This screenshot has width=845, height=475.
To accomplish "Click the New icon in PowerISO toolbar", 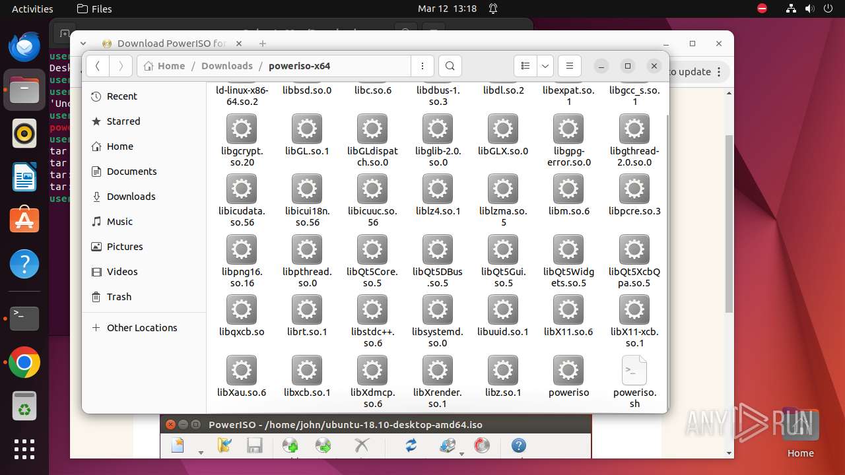I will click(x=178, y=446).
